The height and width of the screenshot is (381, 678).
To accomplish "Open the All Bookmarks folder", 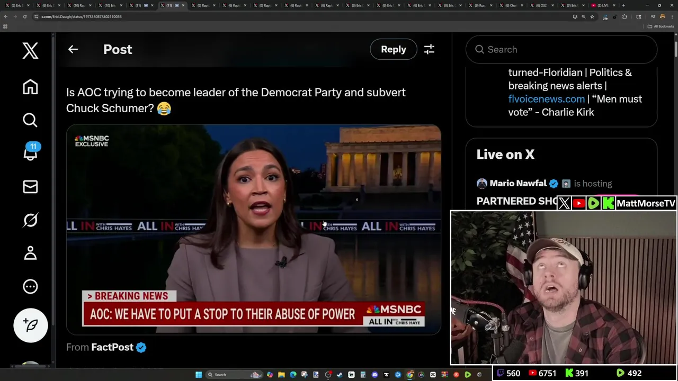I will 661,26.
